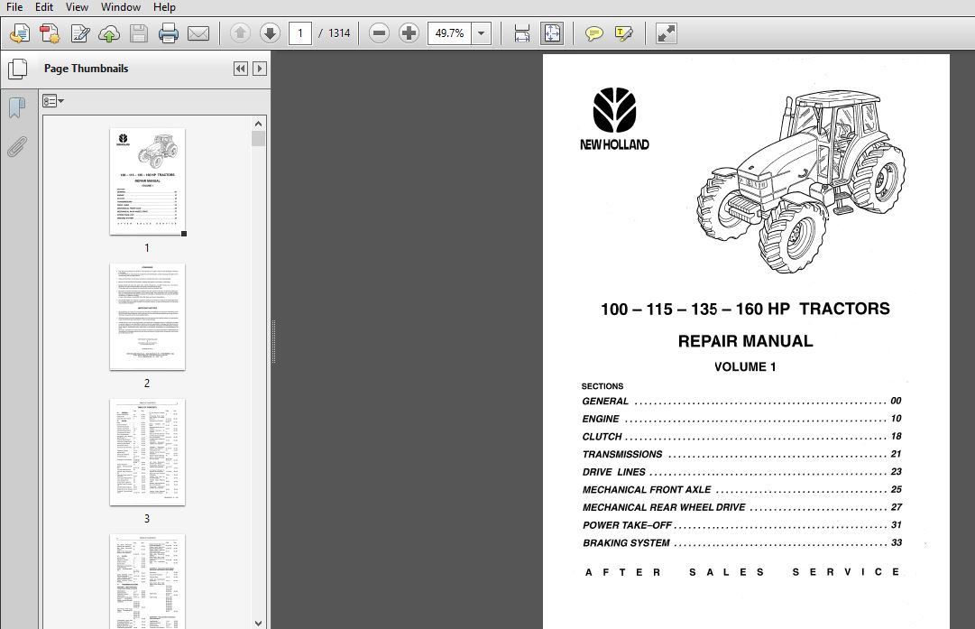Click the Open file toolbar icon
The image size is (975, 629).
click(20, 33)
